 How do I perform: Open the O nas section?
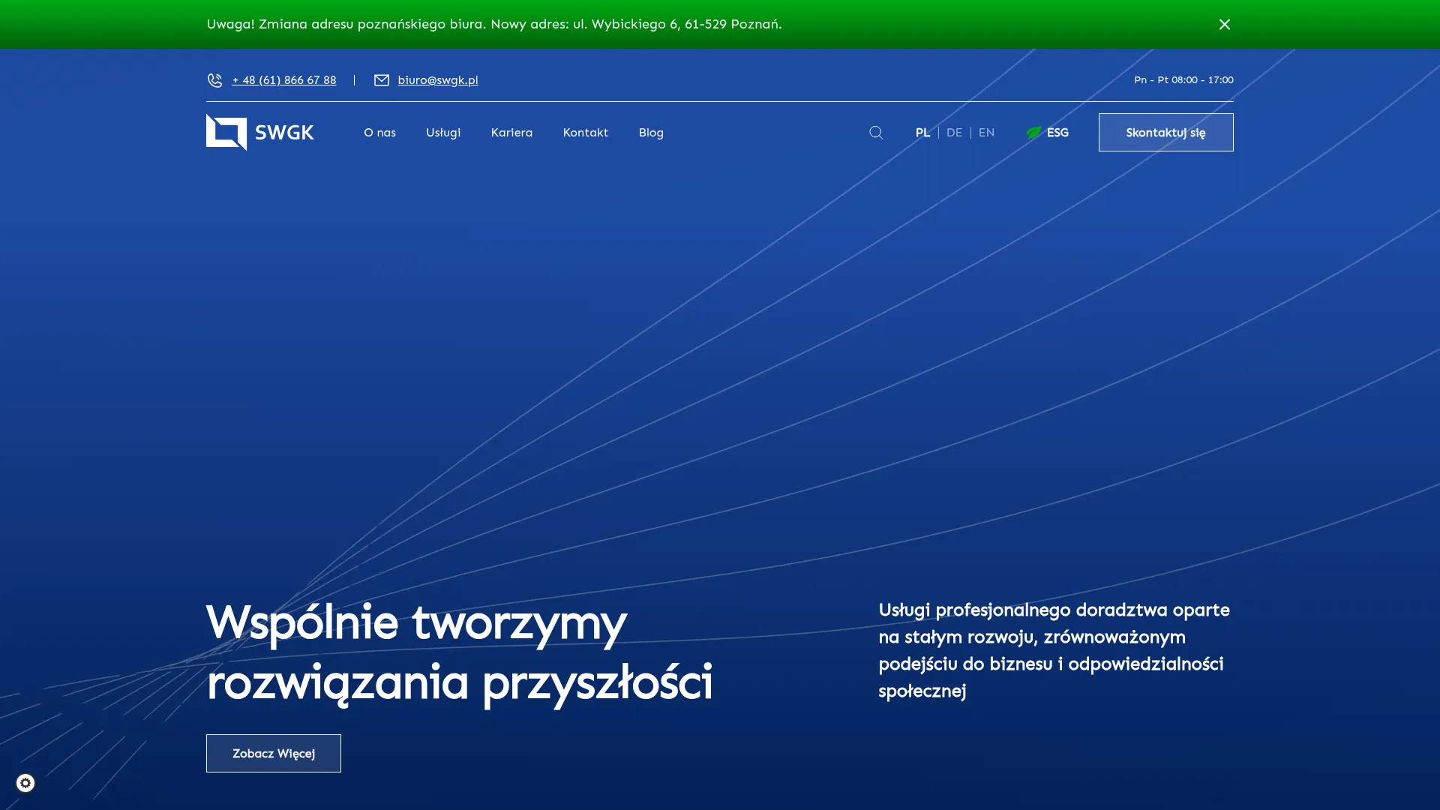tap(379, 132)
